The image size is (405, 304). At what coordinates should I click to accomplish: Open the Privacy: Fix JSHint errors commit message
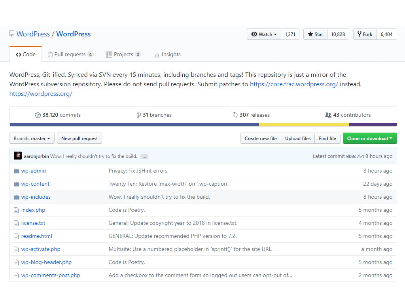coord(138,171)
